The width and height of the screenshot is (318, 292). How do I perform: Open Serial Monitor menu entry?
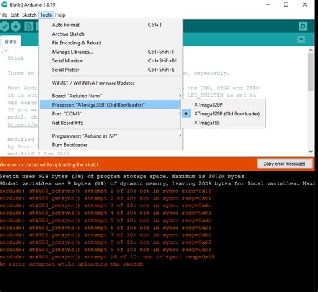(111, 60)
